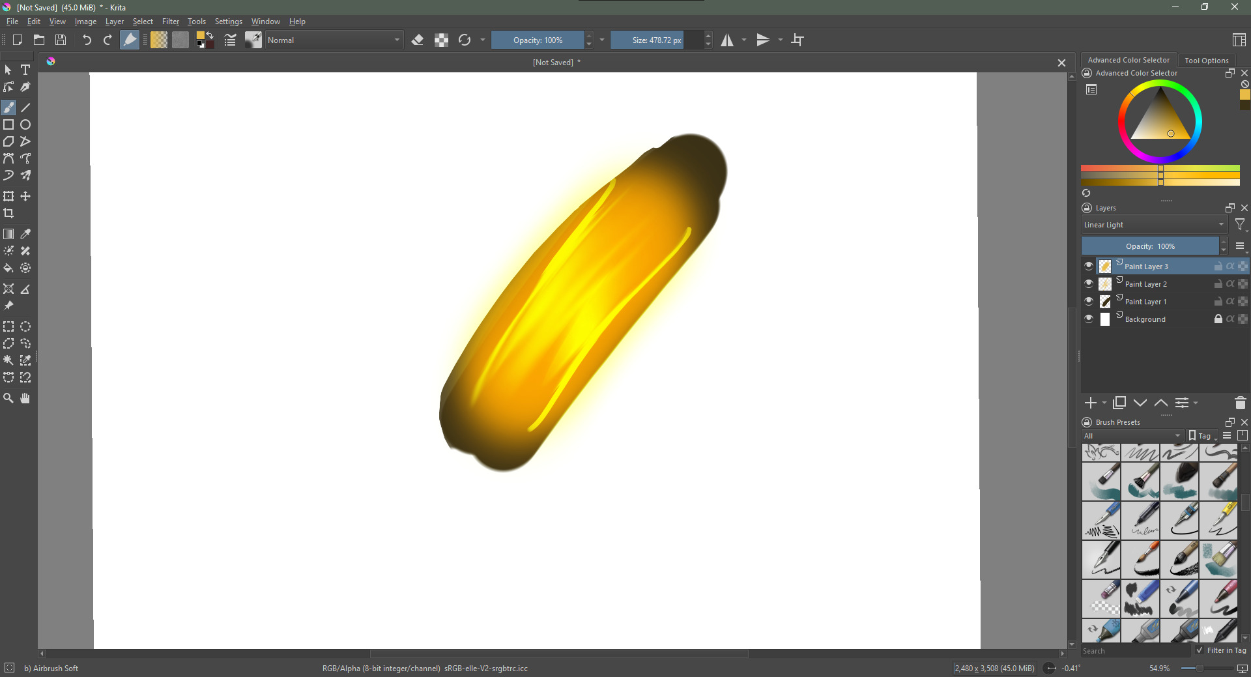Select the Freehand Brush tool
This screenshot has height=677, width=1251.
pos(8,108)
